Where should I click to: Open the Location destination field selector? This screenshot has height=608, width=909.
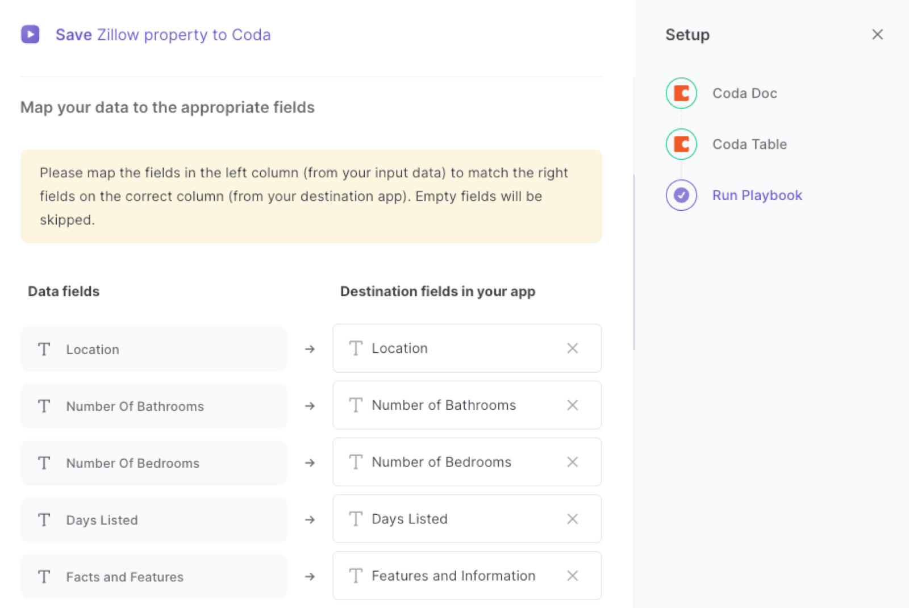point(467,348)
